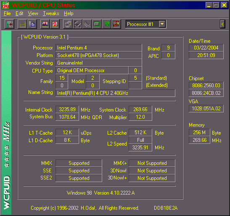Screen dimensions: 230x216
Task: Click the red motherboard toolbar icon
Action: (x=116, y=24)
